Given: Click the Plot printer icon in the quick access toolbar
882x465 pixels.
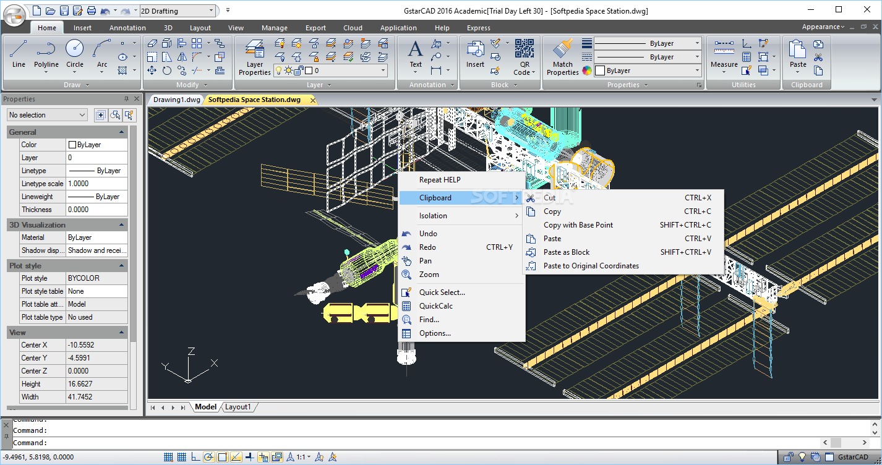Looking at the screenshot, I should click(91, 11).
